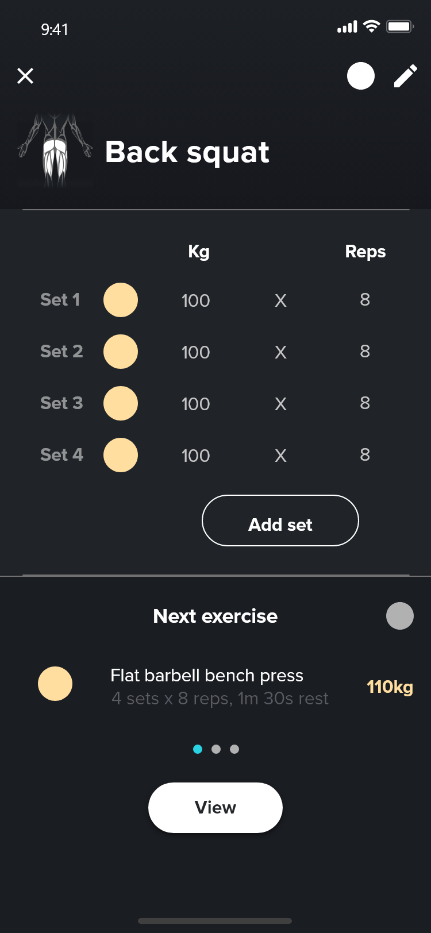431x933 pixels.
Task: Tap the gray circle beside Next exercise
Action: (x=400, y=616)
